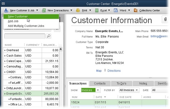Sort by Date column arrow
Screen dimensions: 170x109
click(105, 97)
